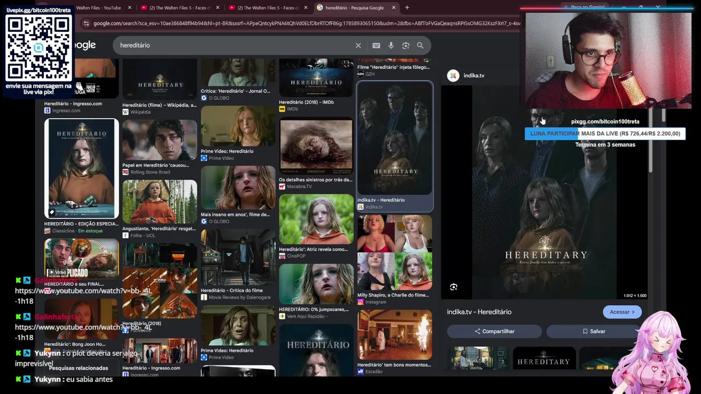Clear the search box with the X icon

[358, 45]
